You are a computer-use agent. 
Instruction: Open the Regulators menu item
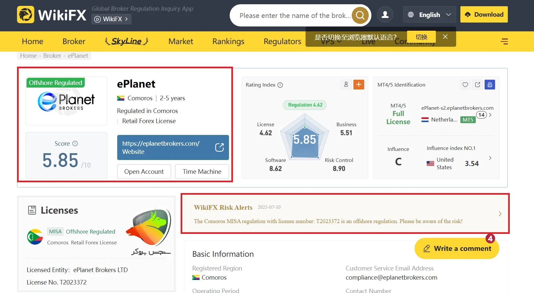(282, 41)
